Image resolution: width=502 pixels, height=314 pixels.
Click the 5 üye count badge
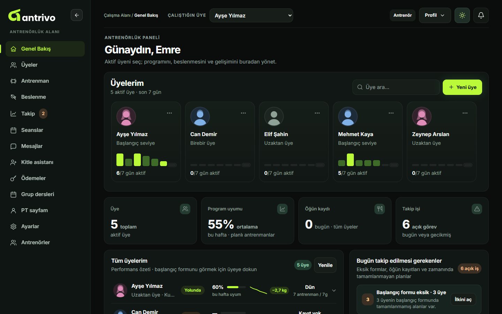(x=303, y=265)
